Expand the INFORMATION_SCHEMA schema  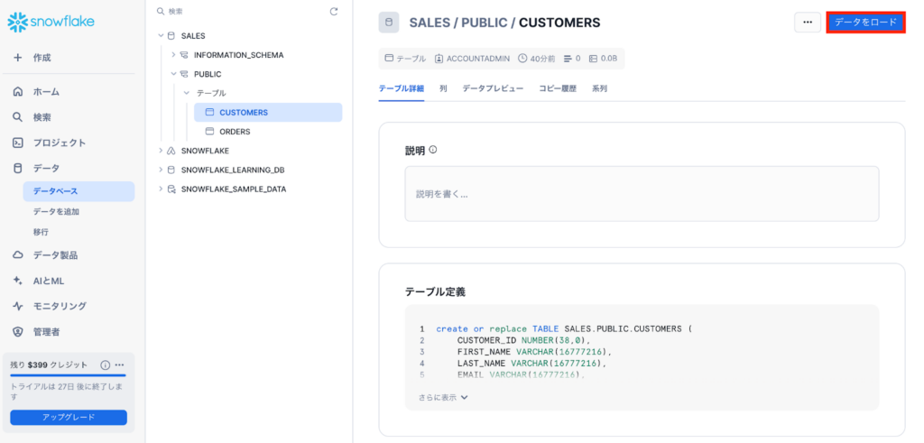coord(173,55)
